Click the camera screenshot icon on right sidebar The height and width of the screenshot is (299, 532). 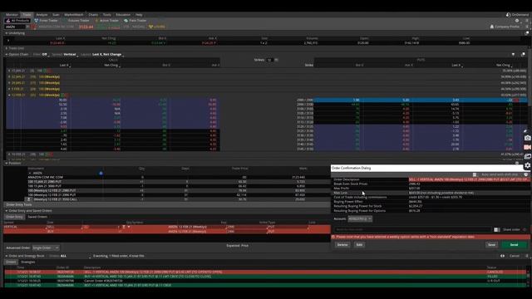527,138
